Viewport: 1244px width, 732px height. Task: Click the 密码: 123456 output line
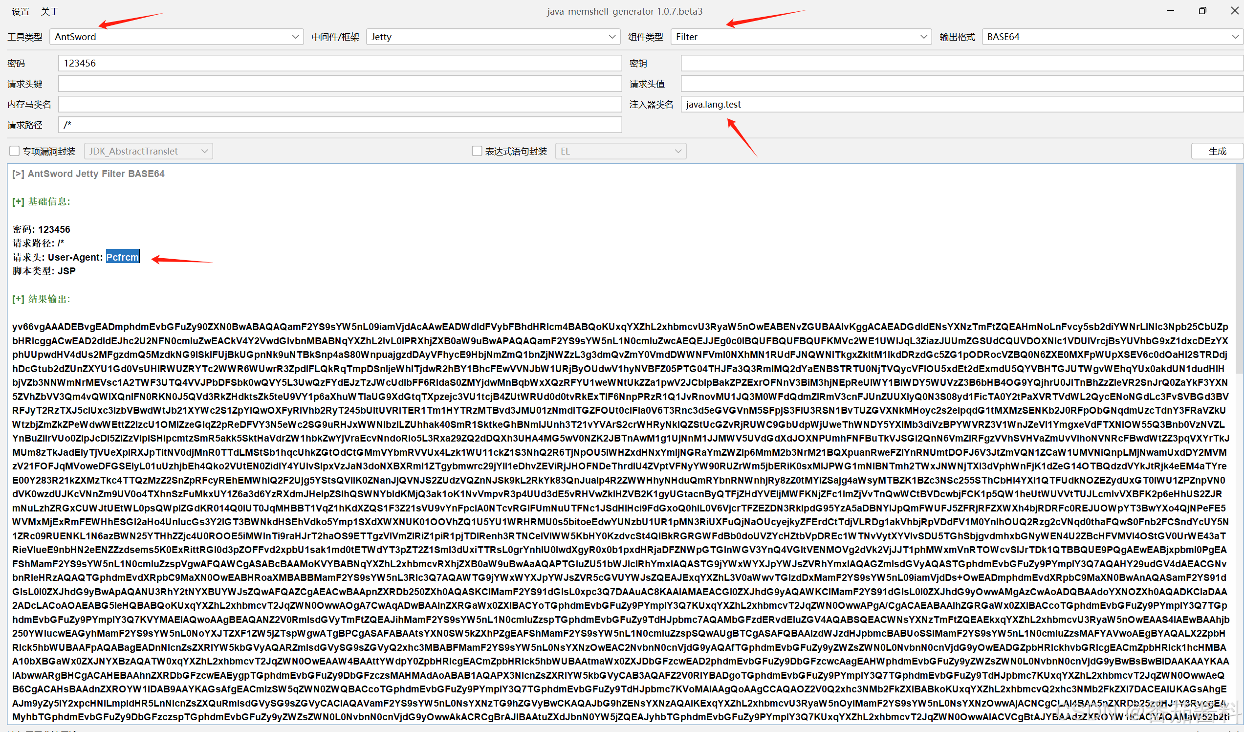42,229
